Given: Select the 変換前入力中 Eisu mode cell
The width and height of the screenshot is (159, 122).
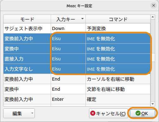Looking at the screenshot, I should click(x=27, y=39).
